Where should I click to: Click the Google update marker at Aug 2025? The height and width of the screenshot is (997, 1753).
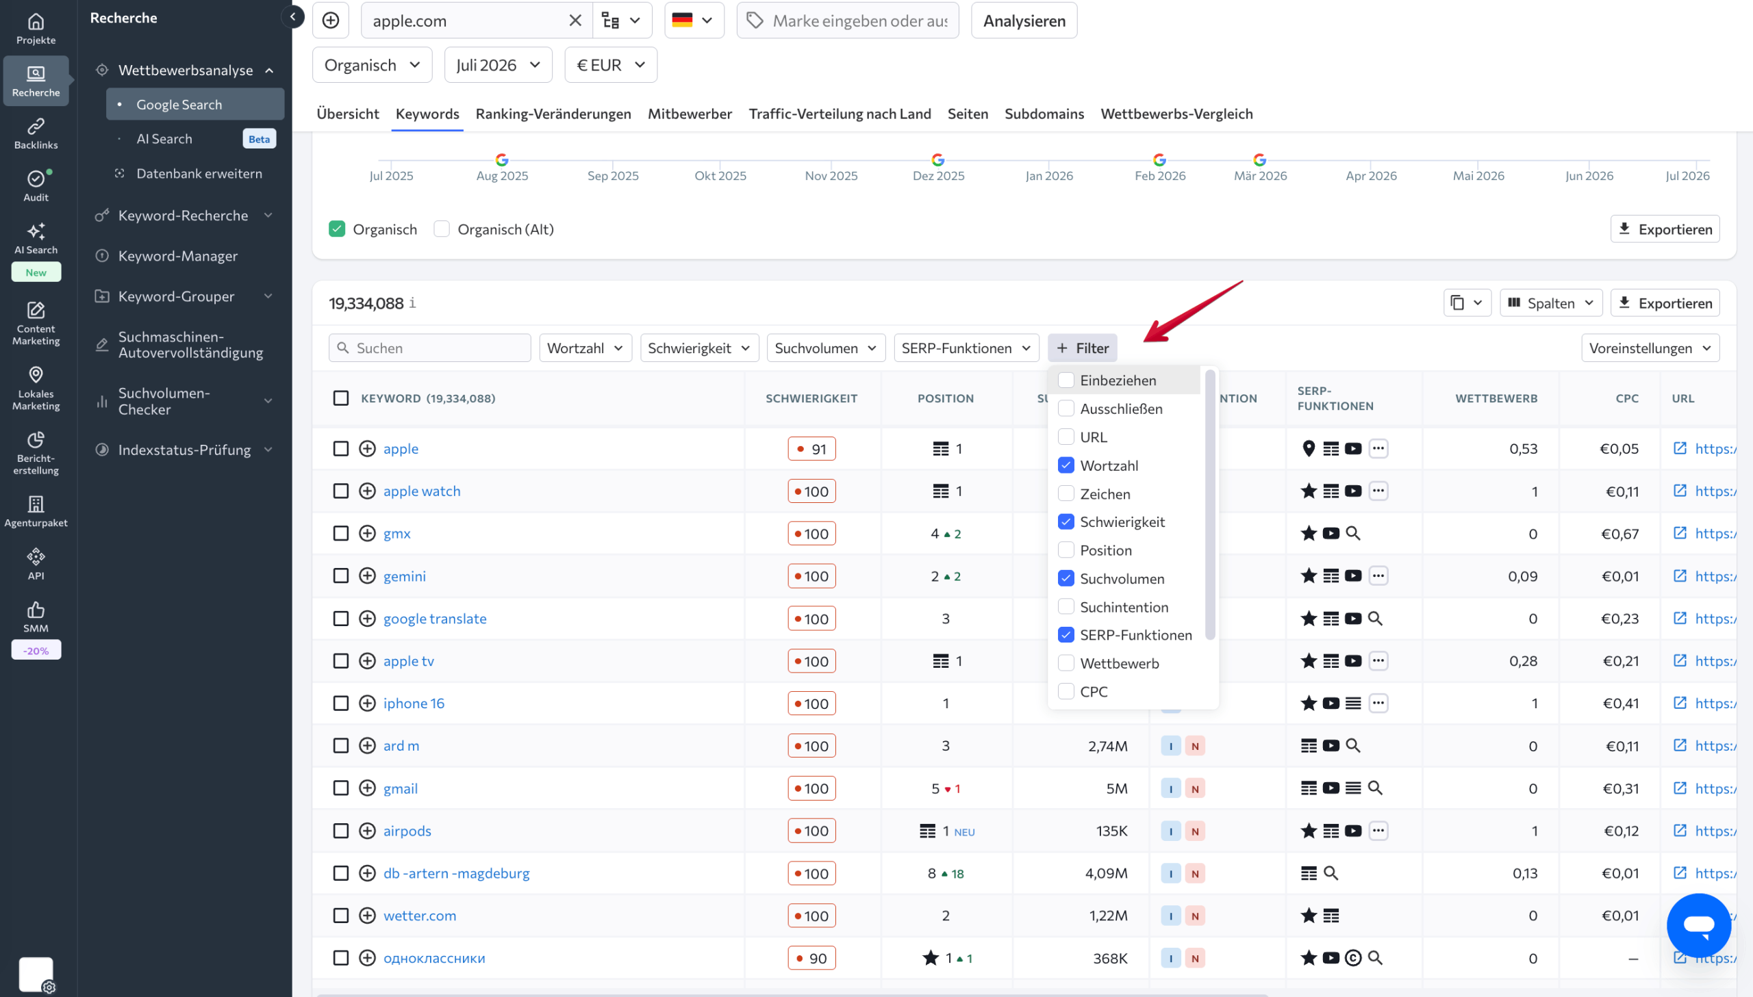click(x=502, y=159)
